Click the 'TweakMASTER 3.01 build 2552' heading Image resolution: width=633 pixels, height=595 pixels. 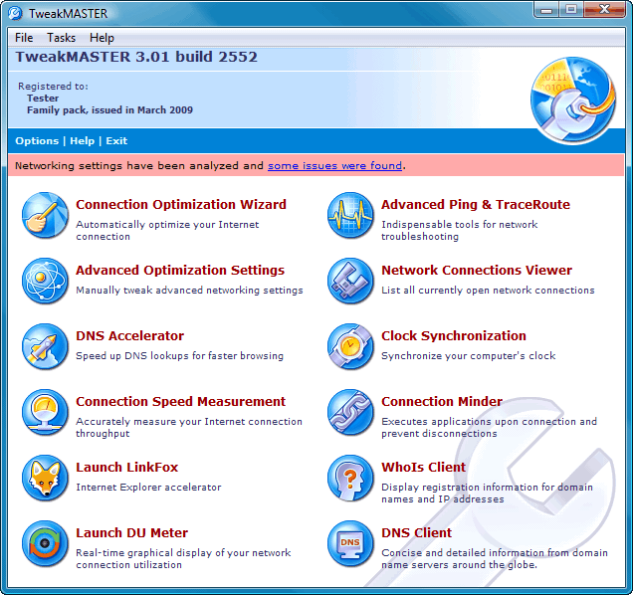(136, 57)
